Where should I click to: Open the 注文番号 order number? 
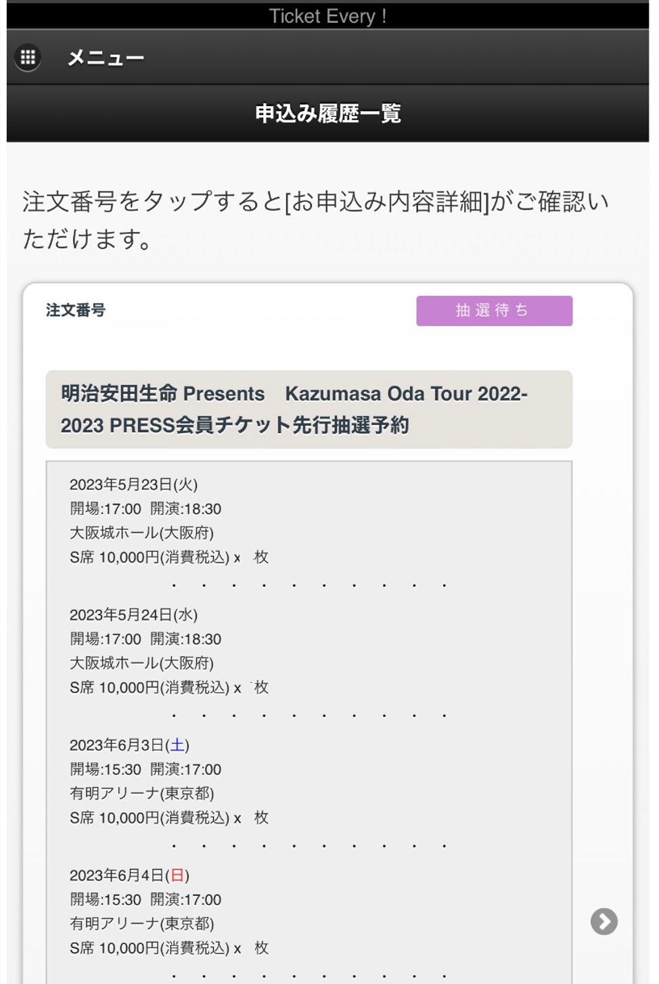pyautogui.click(x=76, y=310)
